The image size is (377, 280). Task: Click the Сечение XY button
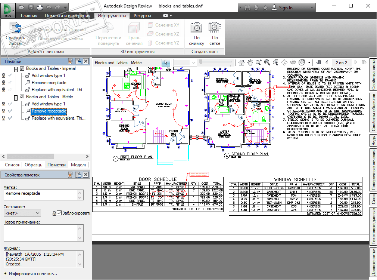163,25
